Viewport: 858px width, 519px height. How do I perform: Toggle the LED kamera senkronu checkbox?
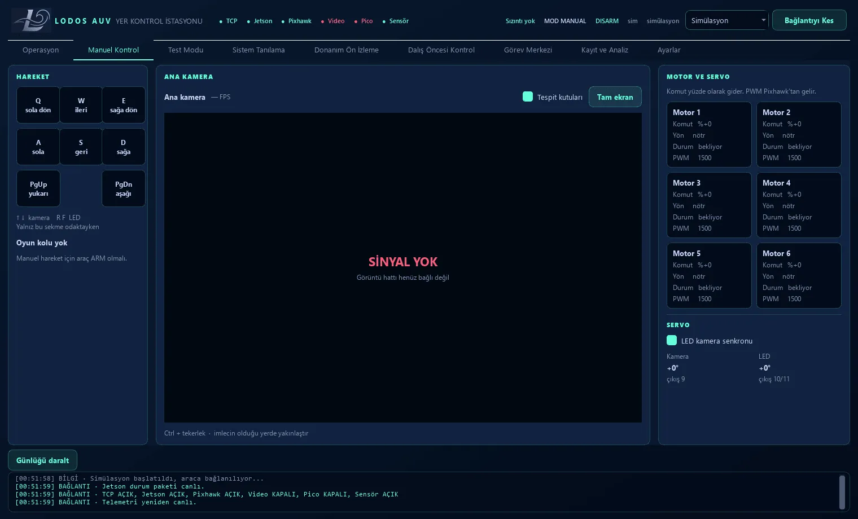click(x=672, y=340)
